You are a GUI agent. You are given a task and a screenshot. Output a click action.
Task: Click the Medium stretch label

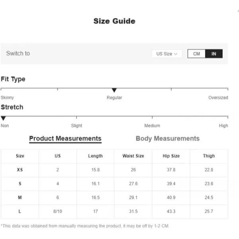pos(152,125)
